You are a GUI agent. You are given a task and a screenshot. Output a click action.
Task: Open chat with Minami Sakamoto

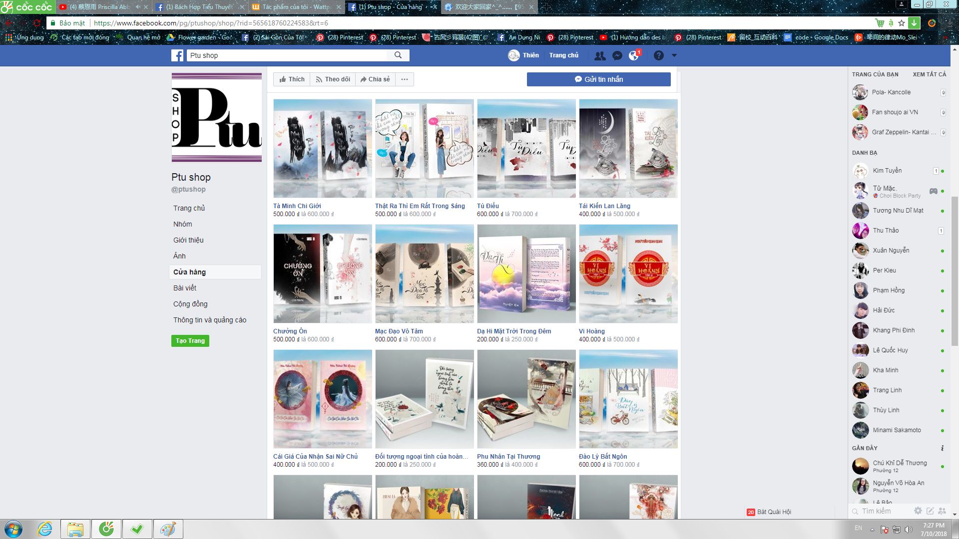click(x=899, y=430)
